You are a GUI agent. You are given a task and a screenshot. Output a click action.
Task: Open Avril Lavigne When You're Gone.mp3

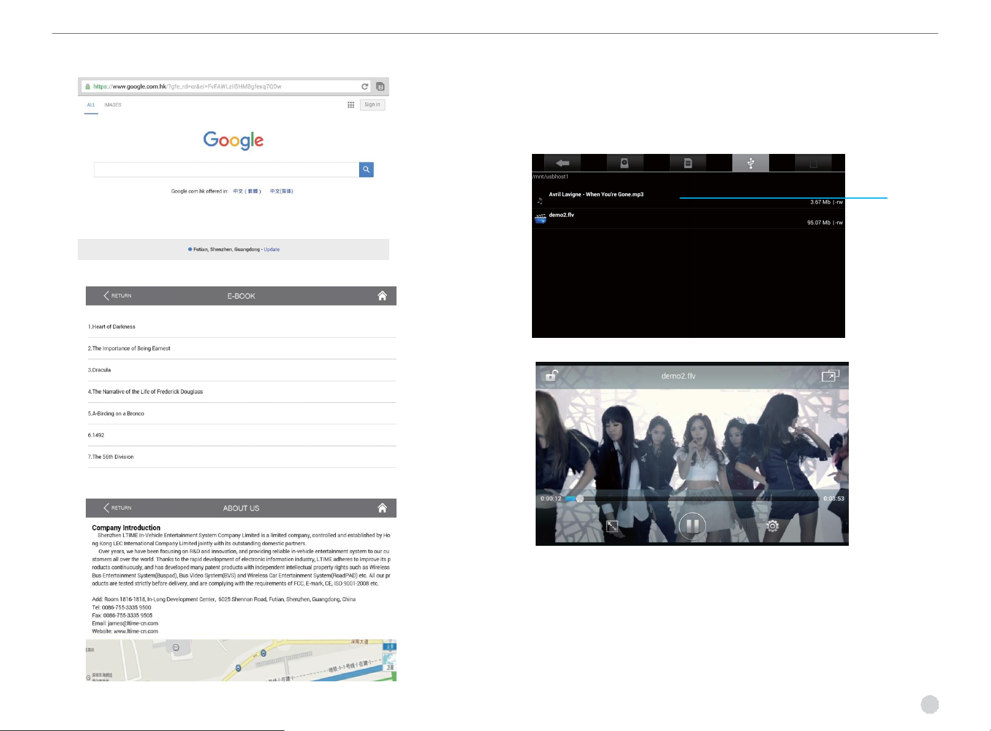596,194
